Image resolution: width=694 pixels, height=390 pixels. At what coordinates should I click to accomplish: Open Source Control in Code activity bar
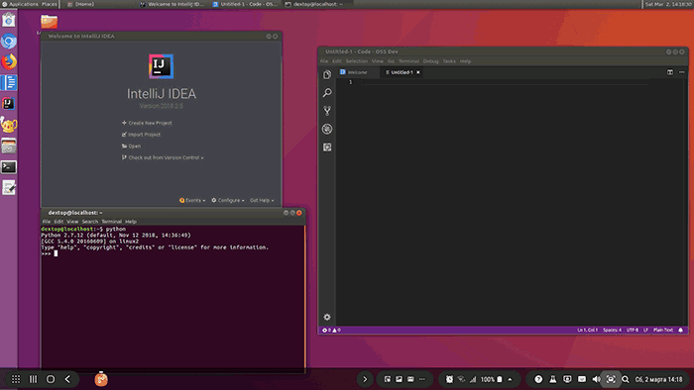tap(327, 111)
